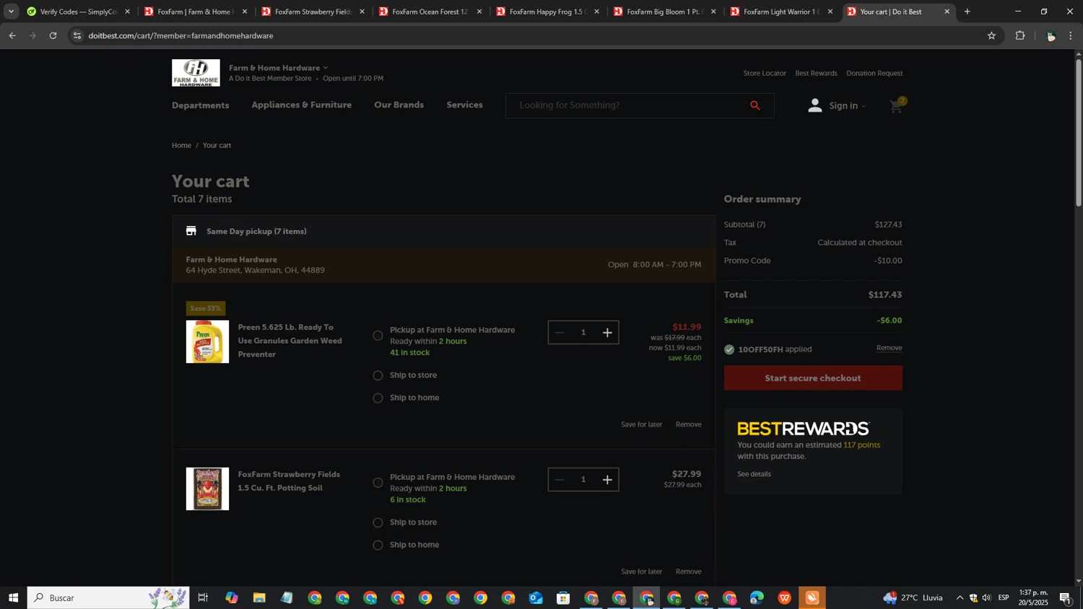Screen dimensions: 1083x609
Task: Bookmark this page with the star icon
Action: (991, 35)
